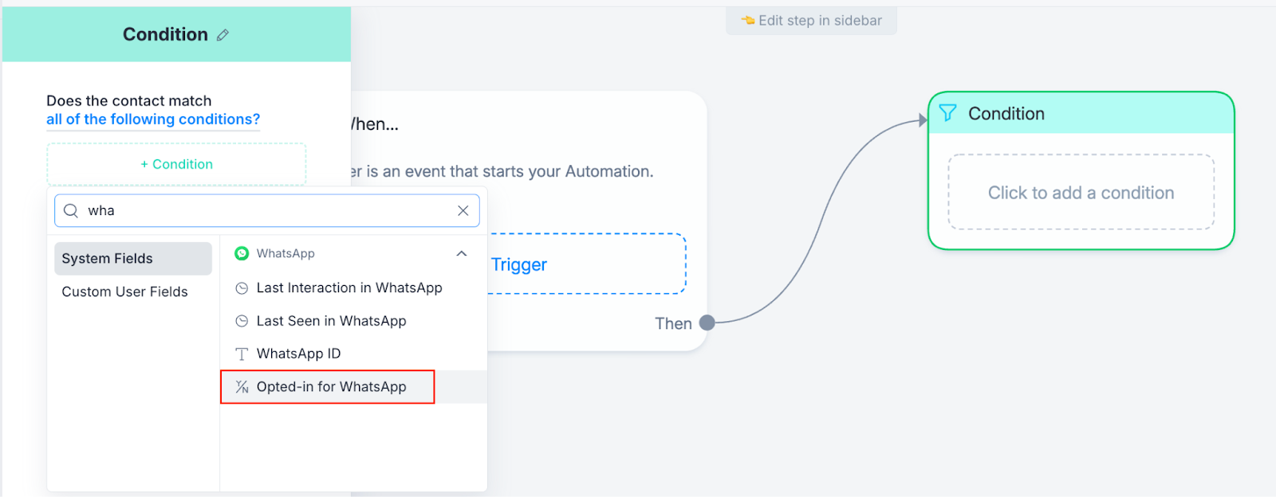Click the Trigger placeholder box

click(586, 264)
